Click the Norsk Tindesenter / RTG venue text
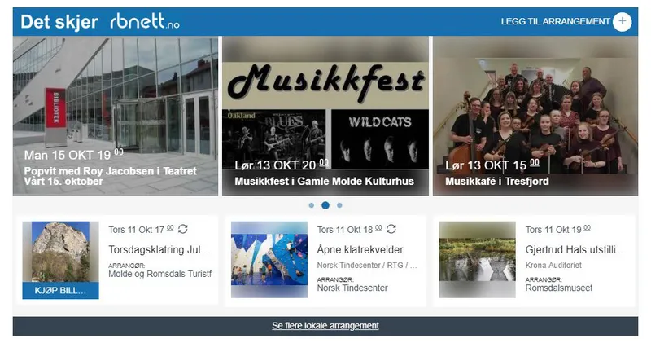Image resolution: width=651 pixels, height=343 pixels. pyautogui.click(x=367, y=266)
